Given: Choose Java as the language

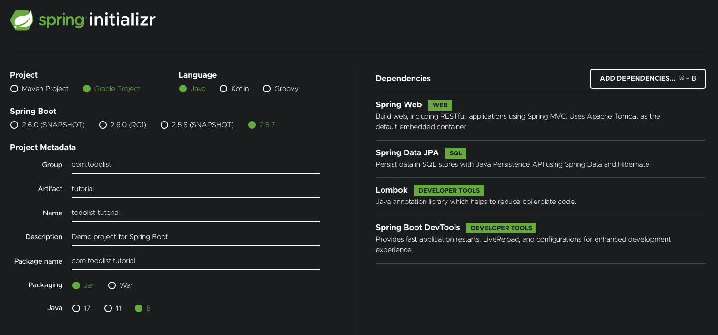Looking at the screenshot, I should (x=183, y=89).
